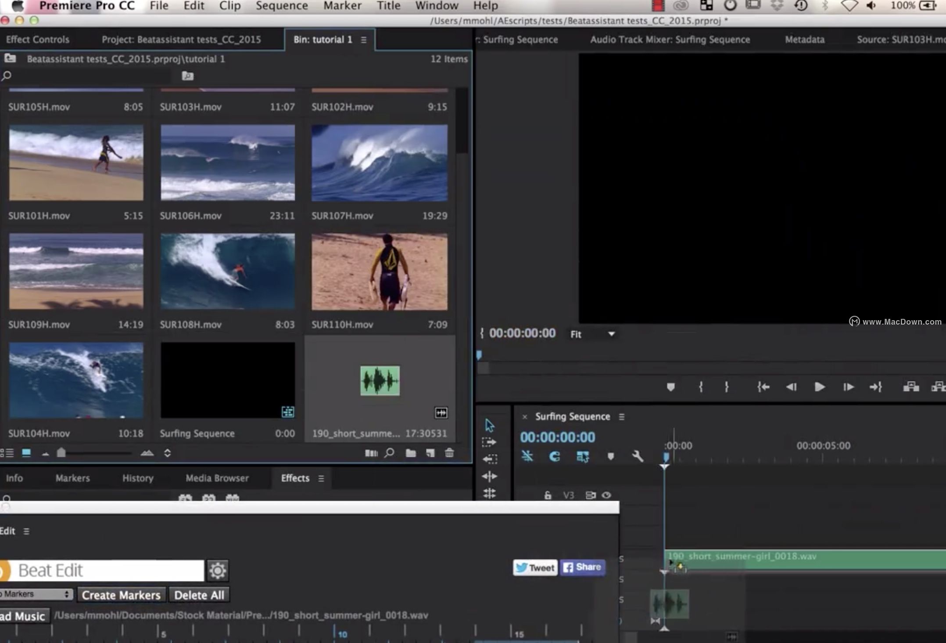Click the thumbnail size zoom slider handle
This screenshot has height=643, width=946.
coord(61,452)
